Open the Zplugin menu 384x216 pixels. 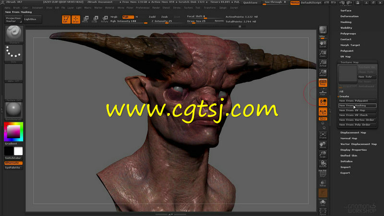point(223,8)
